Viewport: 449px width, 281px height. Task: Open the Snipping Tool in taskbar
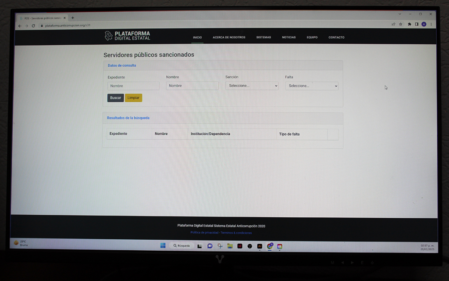point(220,246)
